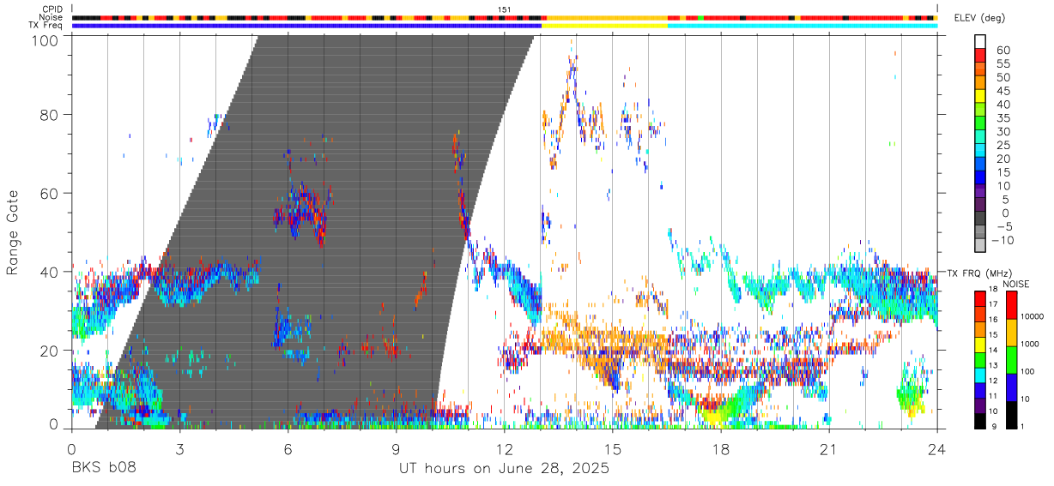Select cyan elevation swatch between 20 and 25

[x=980, y=151]
